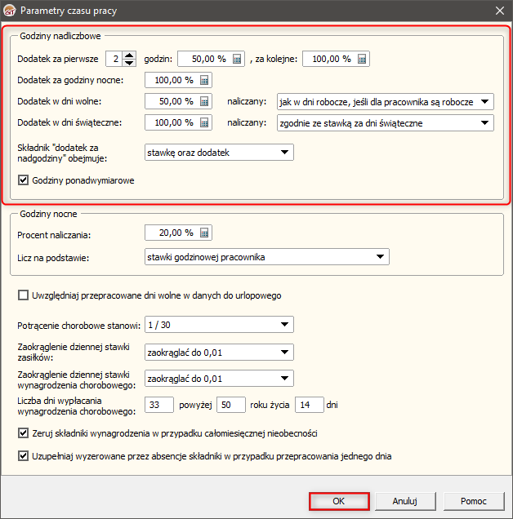Click the Anuluj button
Viewport: 513px width, 519px height.
405,501
